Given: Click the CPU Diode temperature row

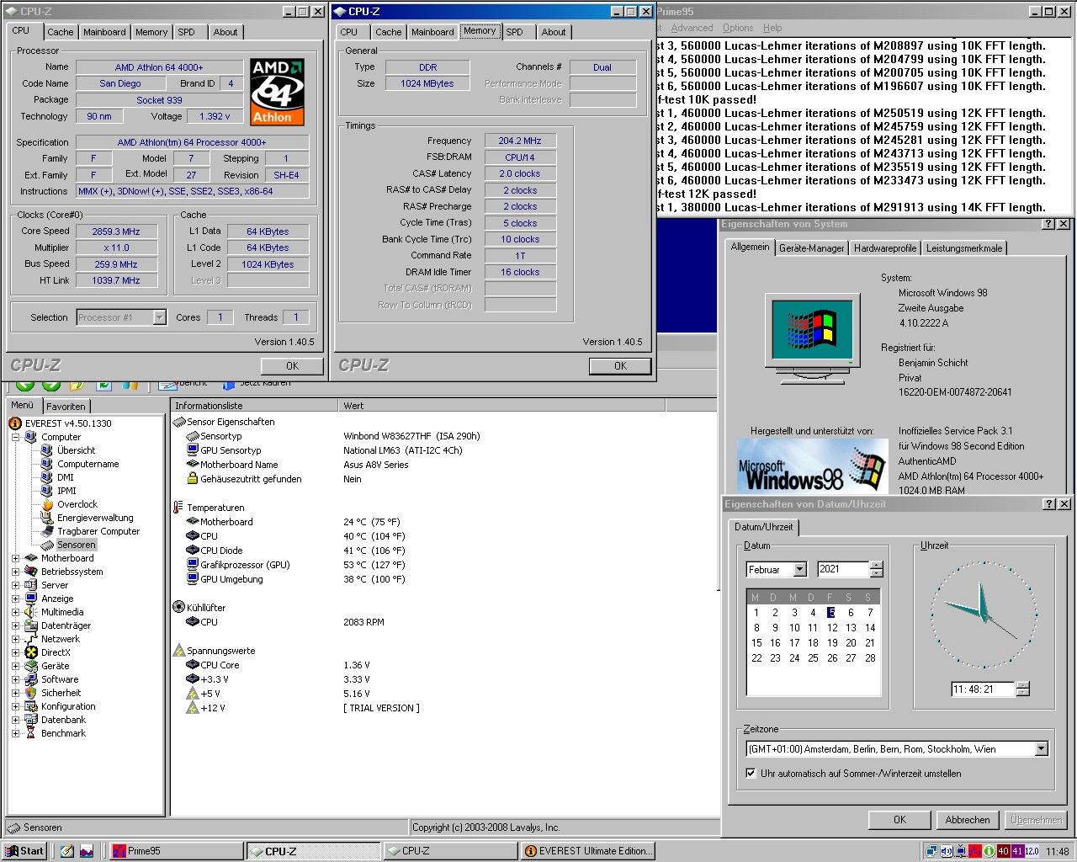Looking at the screenshot, I should [x=297, y=551].
